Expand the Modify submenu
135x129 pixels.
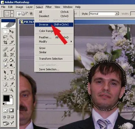pyautogui.click(x=54, y=42)
